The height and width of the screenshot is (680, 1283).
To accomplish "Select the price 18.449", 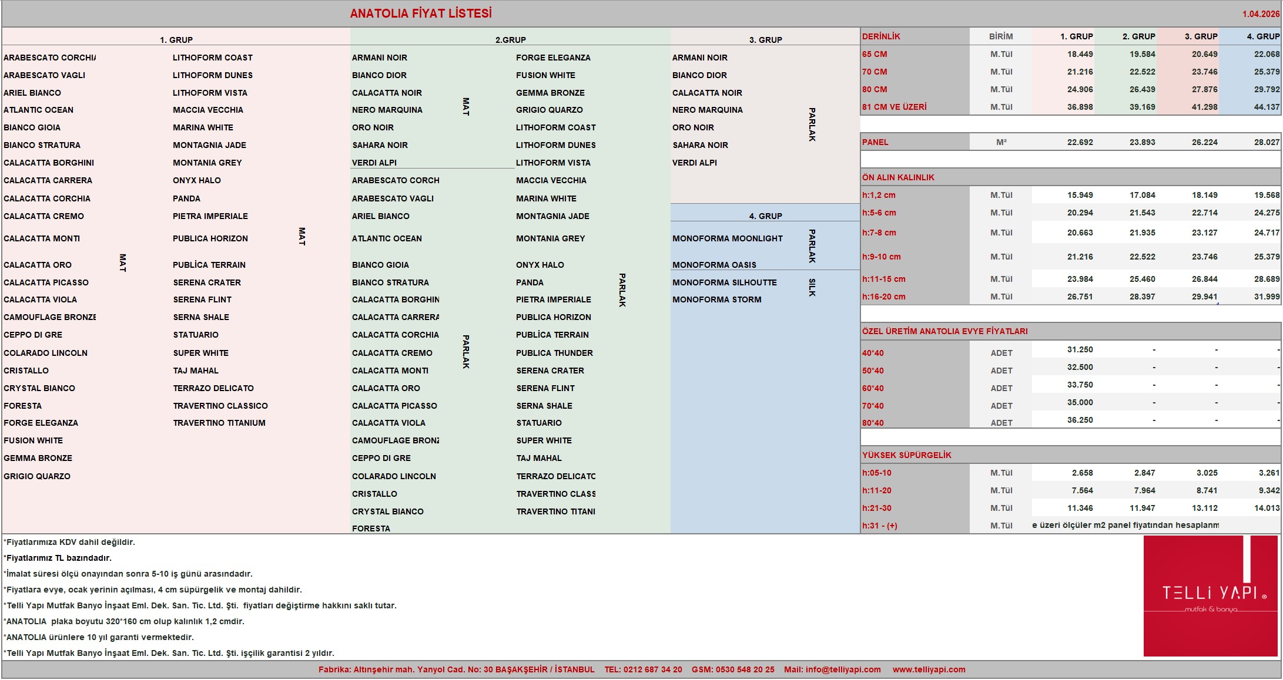I will click(x=1080, y=54).
